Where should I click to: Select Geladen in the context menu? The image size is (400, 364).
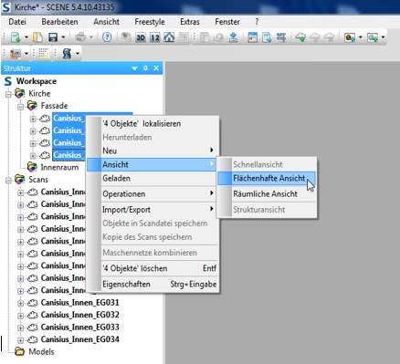coord(153,178)
